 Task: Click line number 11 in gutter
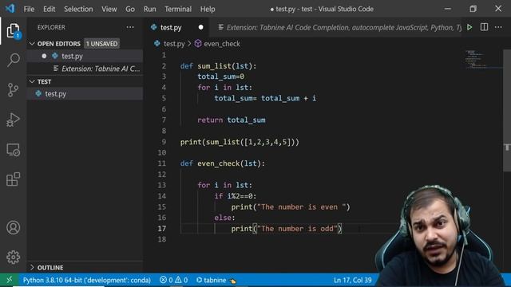point(162,163)
